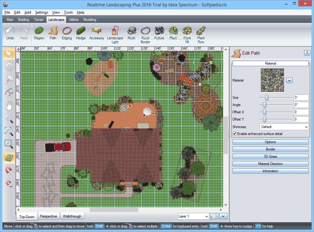This screenshot has width=314, height=232.
Task: Click the Border button
Action: [270, 149]
